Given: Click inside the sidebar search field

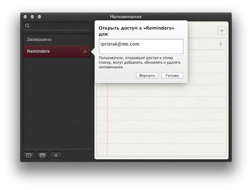Looking at the screenshot, I should pos(57,26).
